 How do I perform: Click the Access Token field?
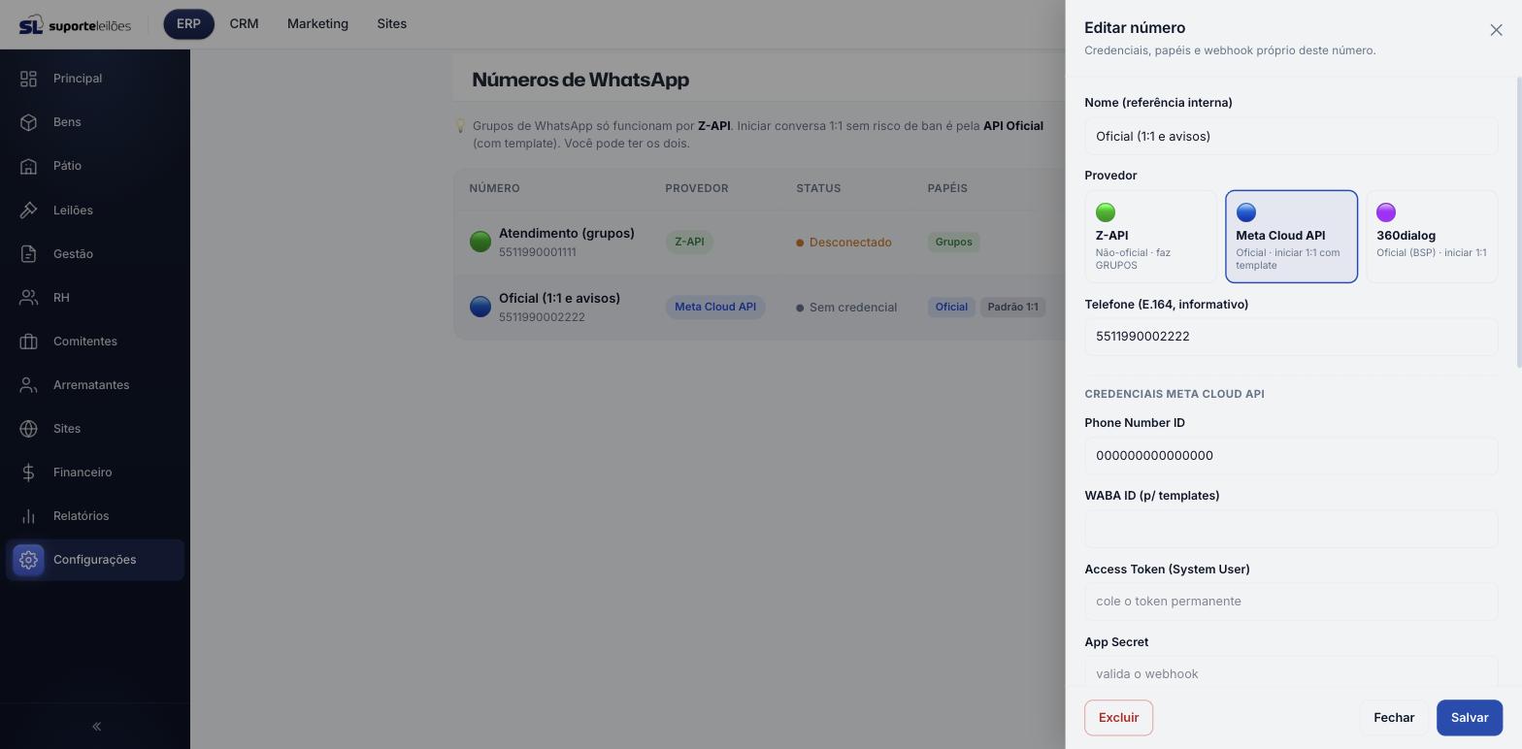1291,602
